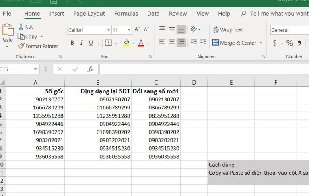Image resolution: width=309 pixels, height=196 pixels.
Task: Click inside the formula bar field
Action: click(x=204, y=69)
